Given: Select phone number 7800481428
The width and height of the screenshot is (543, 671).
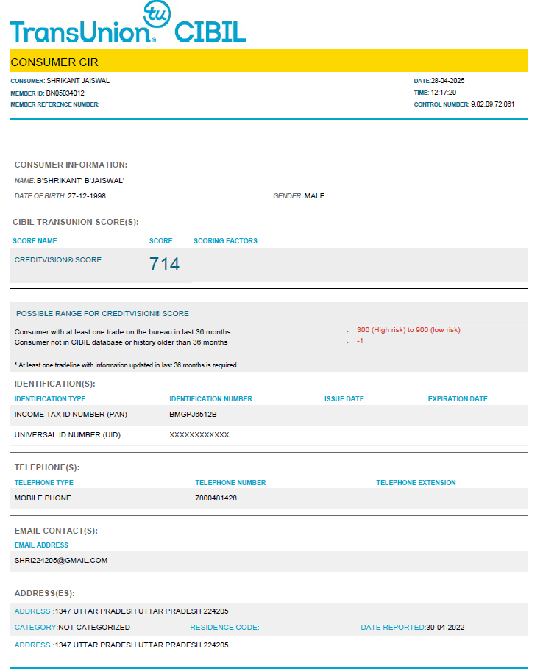Looking at the screenshot, I should tap(216, 498).
